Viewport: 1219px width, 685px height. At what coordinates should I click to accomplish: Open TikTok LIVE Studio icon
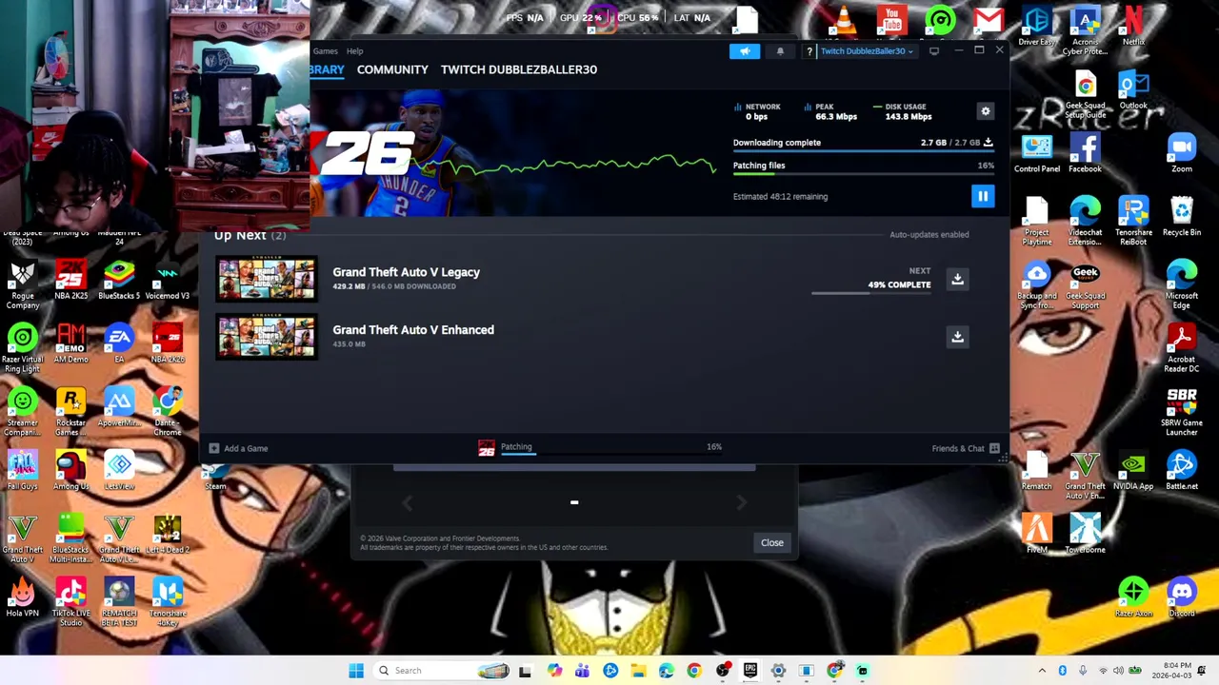pos(70,603)
